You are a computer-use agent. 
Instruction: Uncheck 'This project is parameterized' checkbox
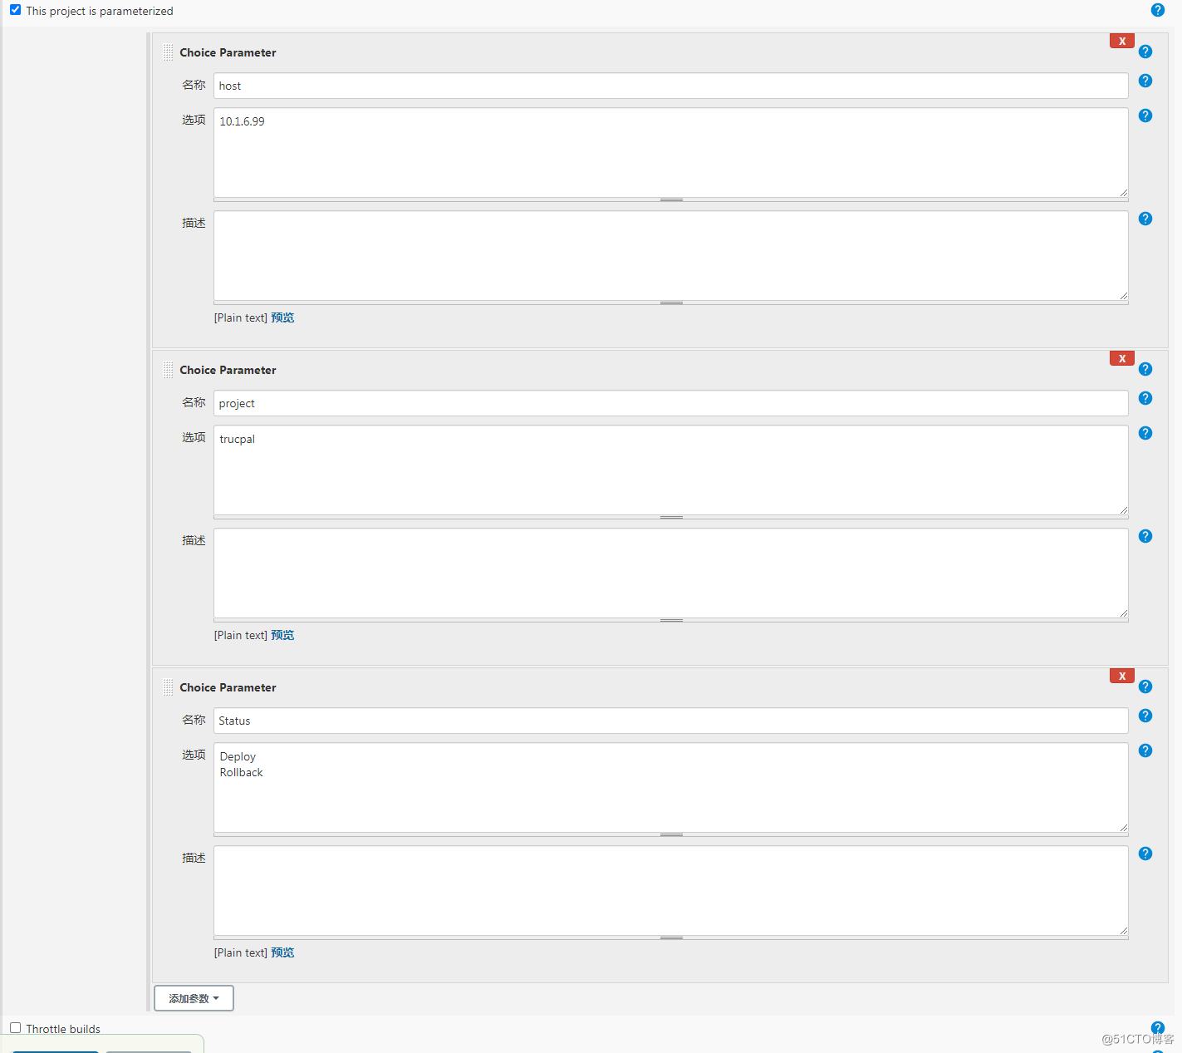pyautogui.click(x=15, y=10)
